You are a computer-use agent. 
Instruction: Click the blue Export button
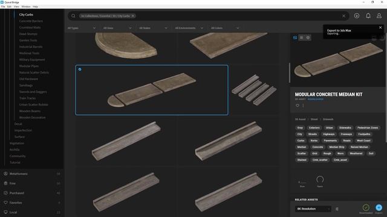379,207
